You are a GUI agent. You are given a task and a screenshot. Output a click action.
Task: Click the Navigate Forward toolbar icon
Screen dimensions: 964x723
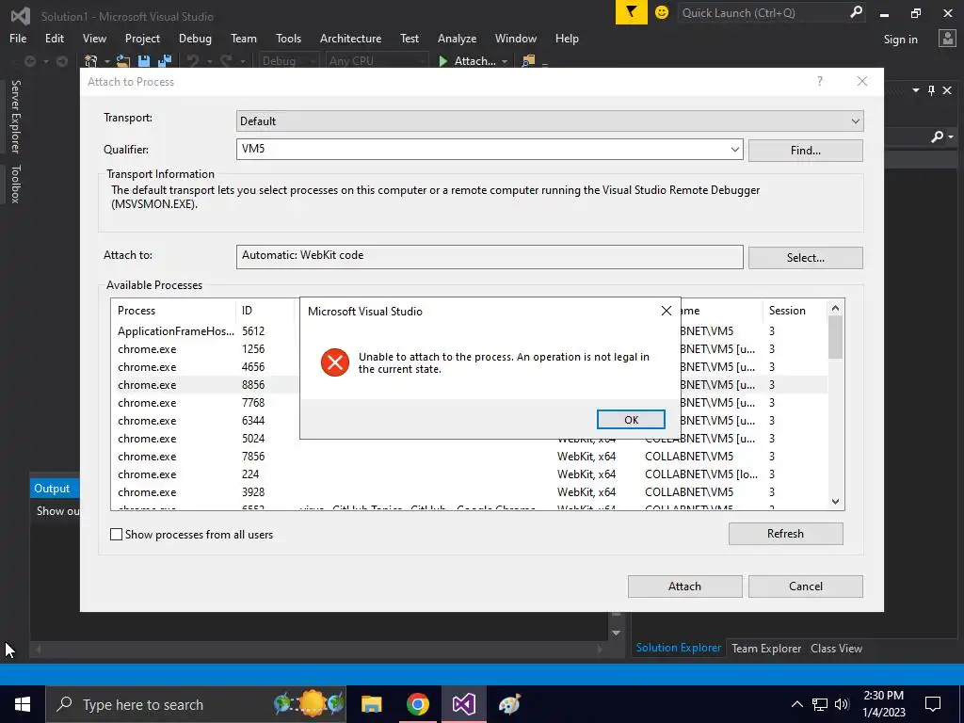click(x=62, y=61)
